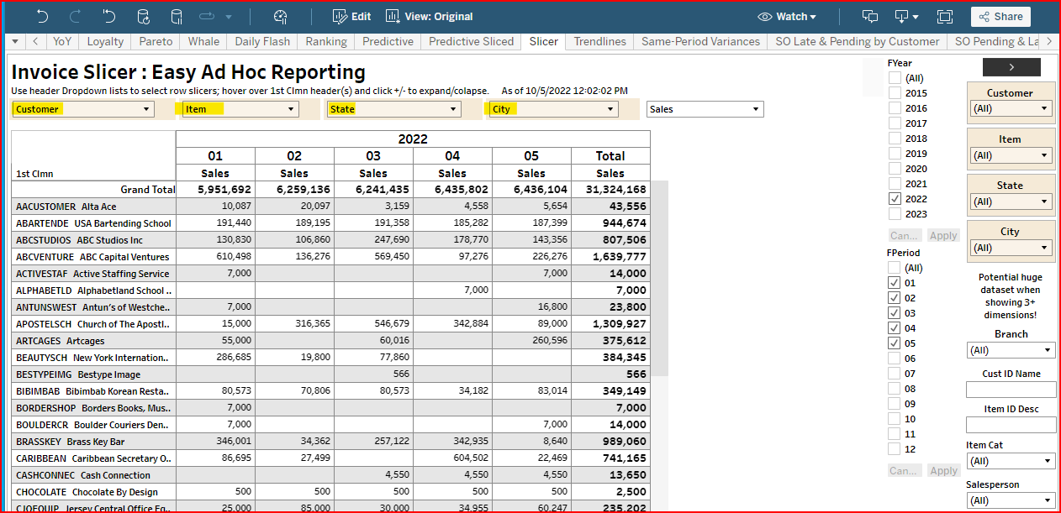The height and width of the screenshot is (513, 1061).
Task: Open the Data Guide performance icon
Action: coord(281,16)
